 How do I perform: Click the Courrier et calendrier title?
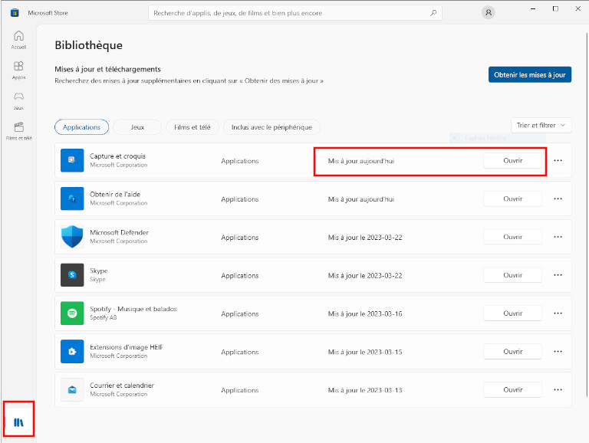point(122,386)
